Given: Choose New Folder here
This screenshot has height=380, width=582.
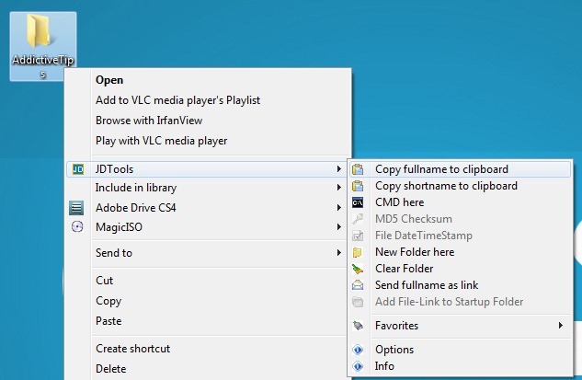Looking at the screenshot, I should click(461, 252).
